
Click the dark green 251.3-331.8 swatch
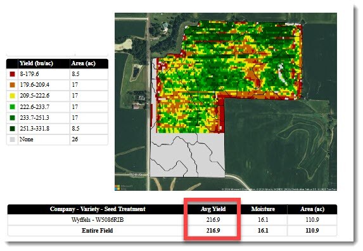(x=12, y=129)
